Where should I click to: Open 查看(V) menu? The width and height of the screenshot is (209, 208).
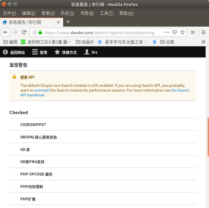coord(48,13)
